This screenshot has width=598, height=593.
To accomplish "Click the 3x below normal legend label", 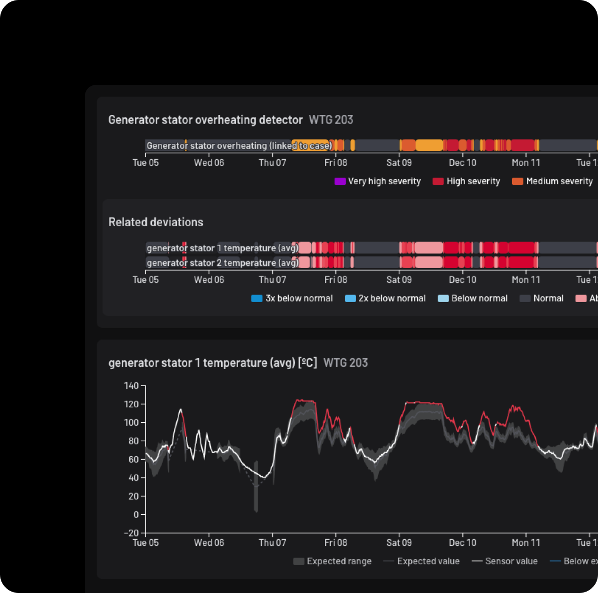I will [299, 298].
